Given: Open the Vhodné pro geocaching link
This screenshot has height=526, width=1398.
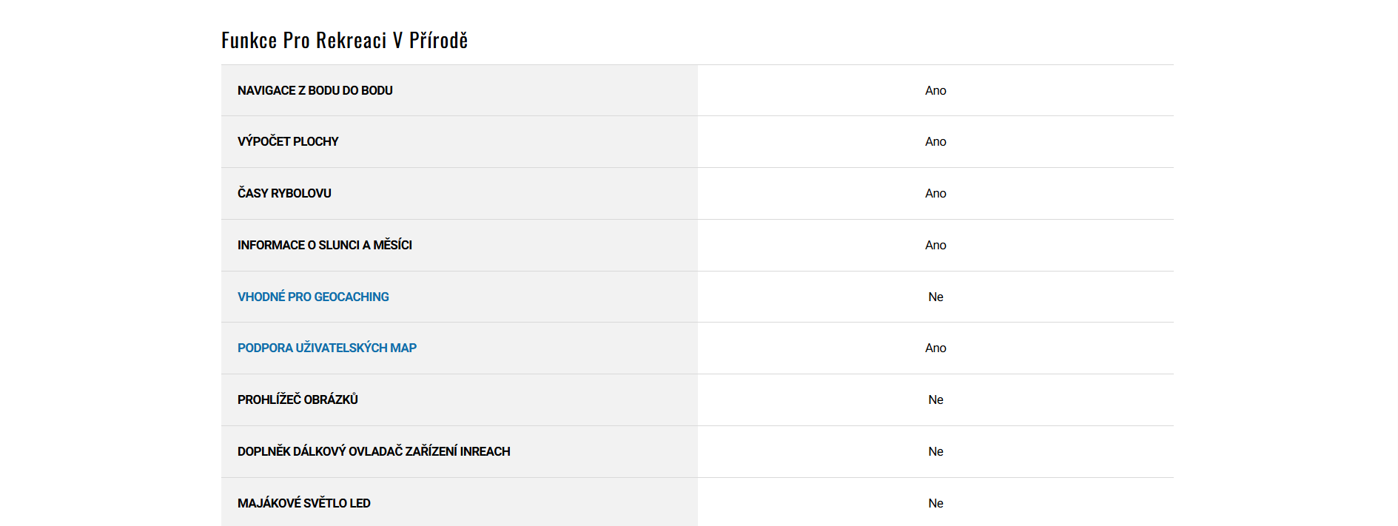Looking at the screenshot, I should pos(313,297).
